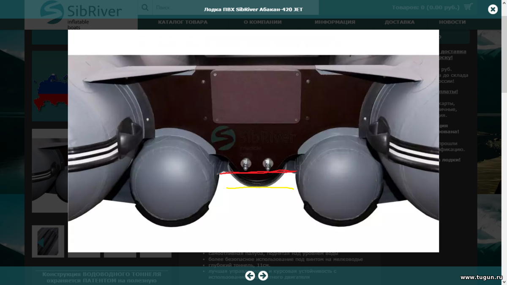Viewport: 507px width, 285px height.
Task: Open the КАТАЛОГ ТОВАРА menu
Action: click(183, 22)
